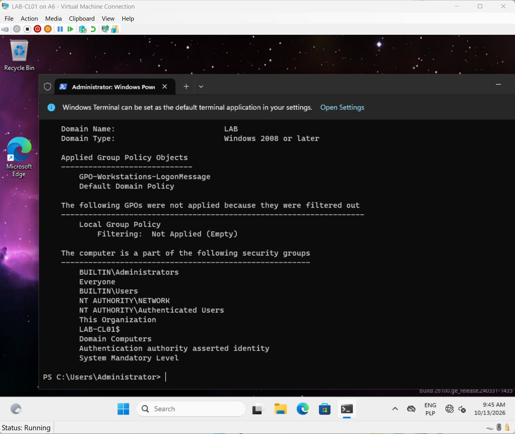Click the greyed-out Start power icon
The image size is (515, 434).
(x=17, y=29)
